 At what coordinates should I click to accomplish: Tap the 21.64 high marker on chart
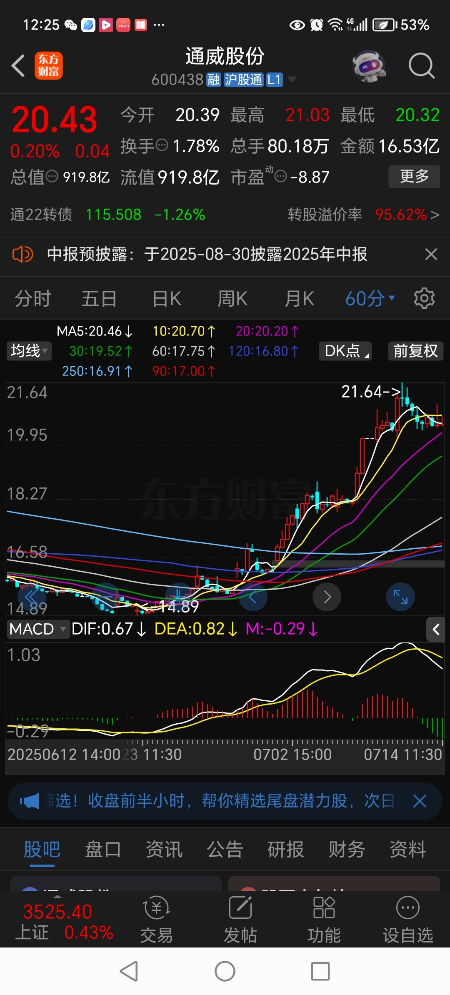[371, 392]
